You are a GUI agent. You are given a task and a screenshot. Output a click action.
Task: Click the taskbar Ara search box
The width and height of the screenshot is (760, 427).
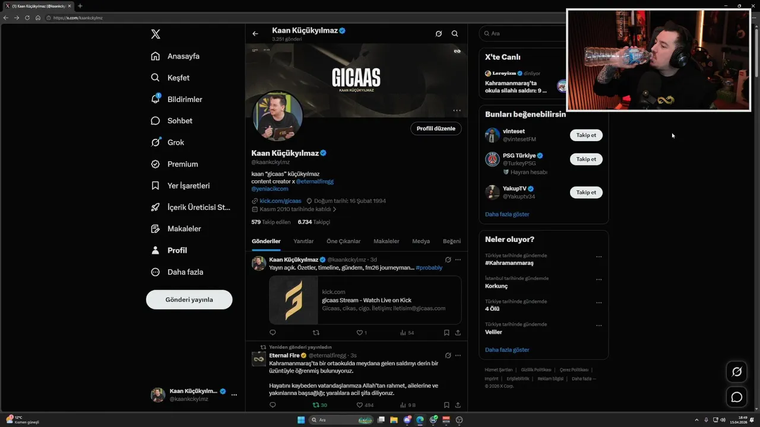341,420
